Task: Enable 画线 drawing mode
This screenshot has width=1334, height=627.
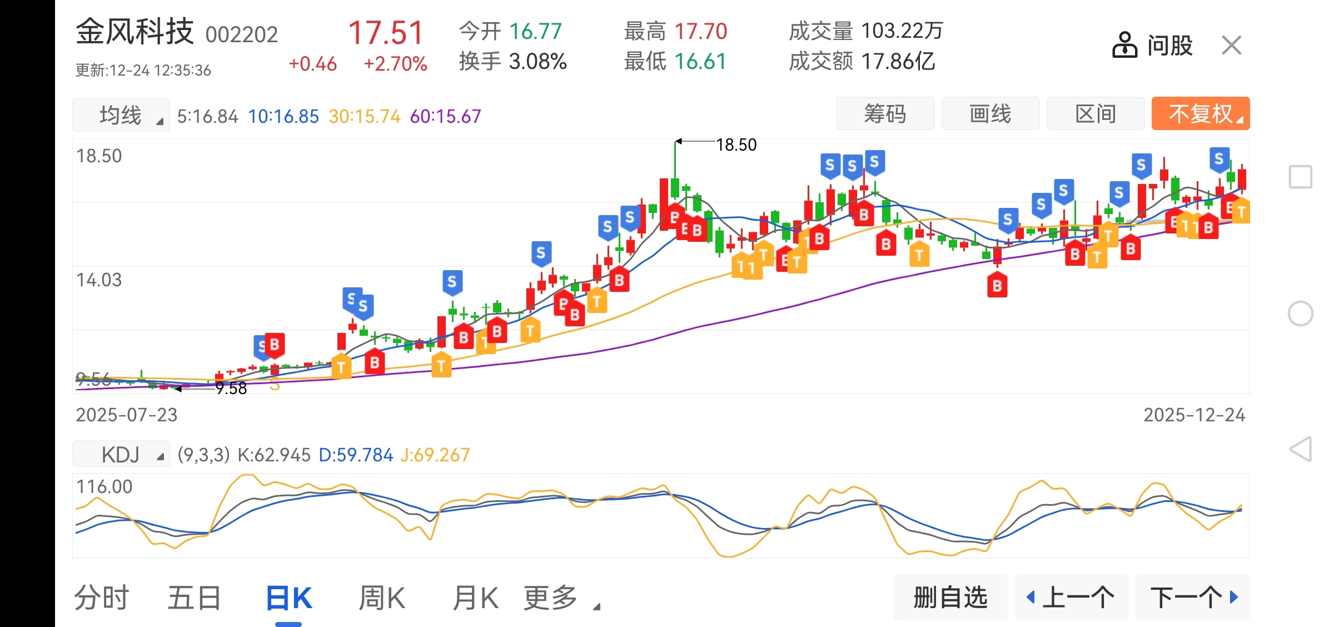Action: pyautogui.click(x=990, y=114)
